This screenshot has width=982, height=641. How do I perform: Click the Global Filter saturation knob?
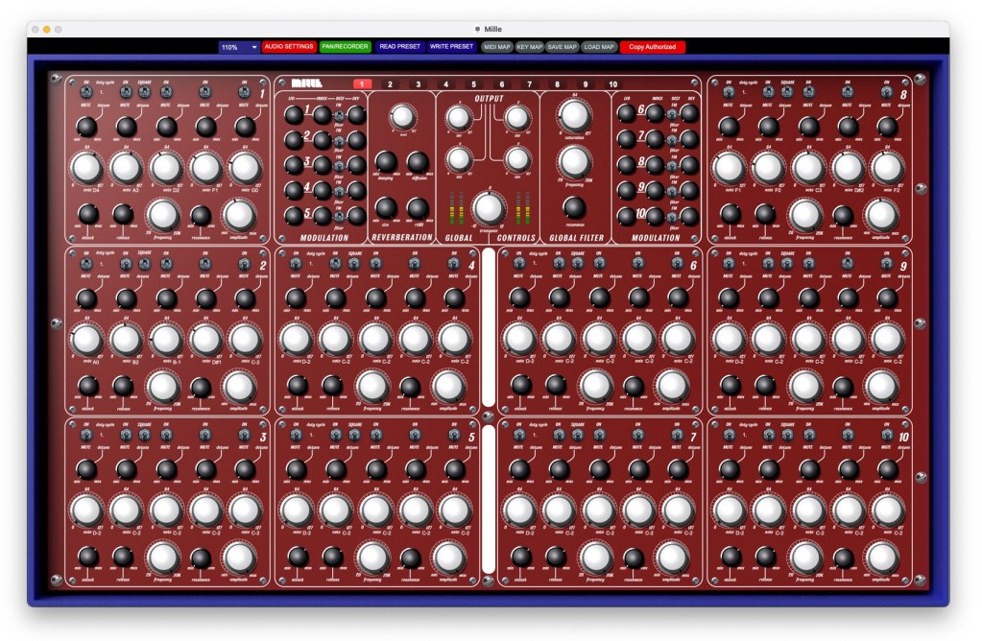pyautogui.click(x=573, y=115)
